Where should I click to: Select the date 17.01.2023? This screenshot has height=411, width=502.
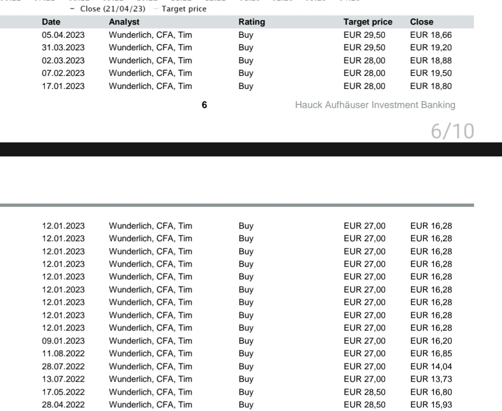pyautogui.click(x=63, y=86)
